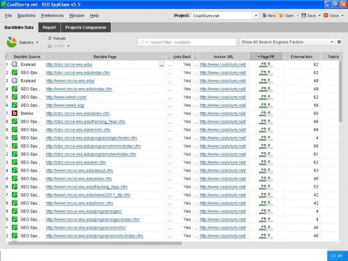This screenshot has height=261, width=348.
Task: Click the Update icon
Action: 50,46
